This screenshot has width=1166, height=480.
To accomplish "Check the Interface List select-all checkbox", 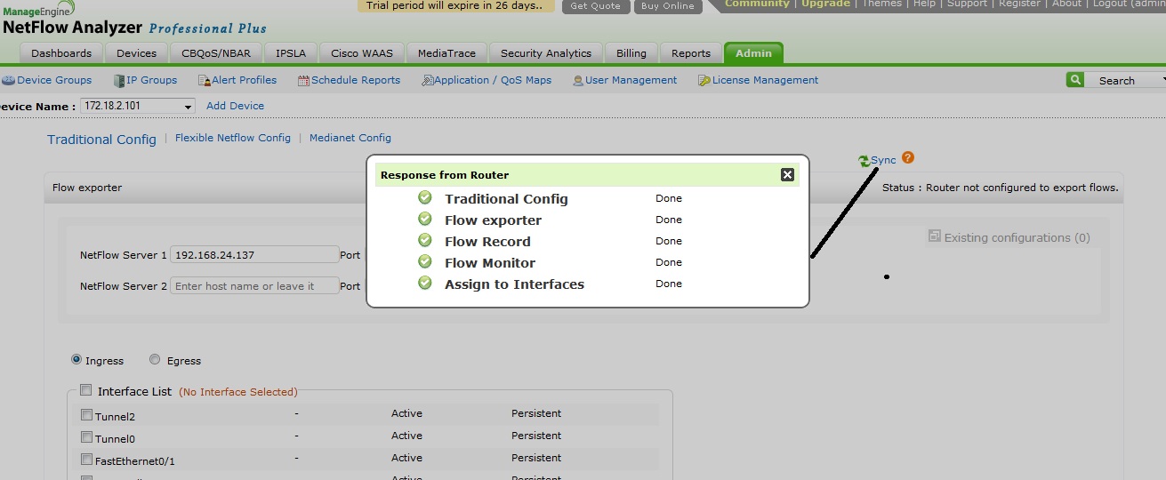I will [85, 390].
